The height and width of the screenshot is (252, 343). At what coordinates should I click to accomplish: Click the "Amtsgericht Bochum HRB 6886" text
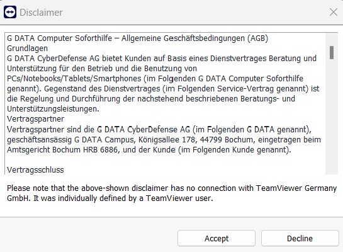pyautogui.click(x=62, y=150)
